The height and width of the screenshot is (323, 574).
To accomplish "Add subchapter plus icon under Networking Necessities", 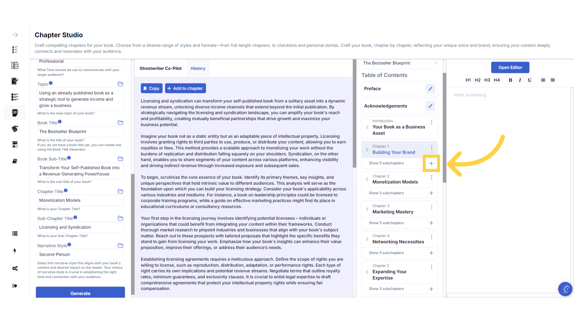I will [x=431, y=253].
